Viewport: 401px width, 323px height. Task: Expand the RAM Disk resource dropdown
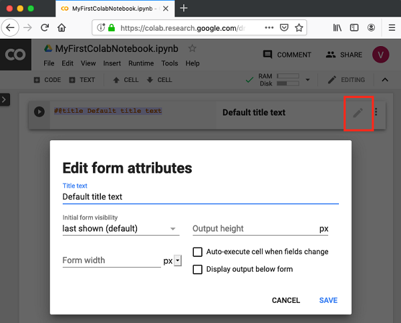click(x=308, y=80)
